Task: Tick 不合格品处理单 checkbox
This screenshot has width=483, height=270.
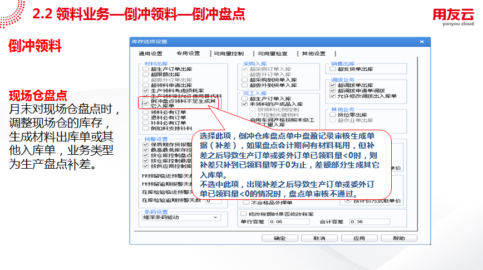Action: [x=246, y=203]
